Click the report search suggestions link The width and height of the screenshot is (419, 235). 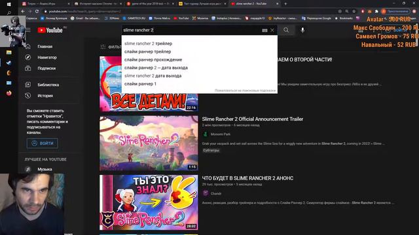[x=245, y=91]
